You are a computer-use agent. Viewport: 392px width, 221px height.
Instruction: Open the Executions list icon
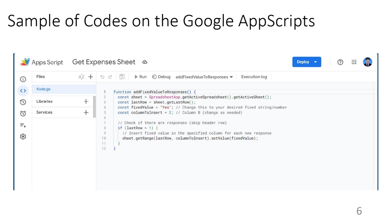(x=23, y=125)
